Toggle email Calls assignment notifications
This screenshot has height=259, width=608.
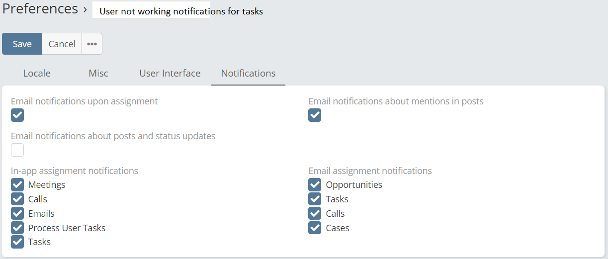pos(315,214)
